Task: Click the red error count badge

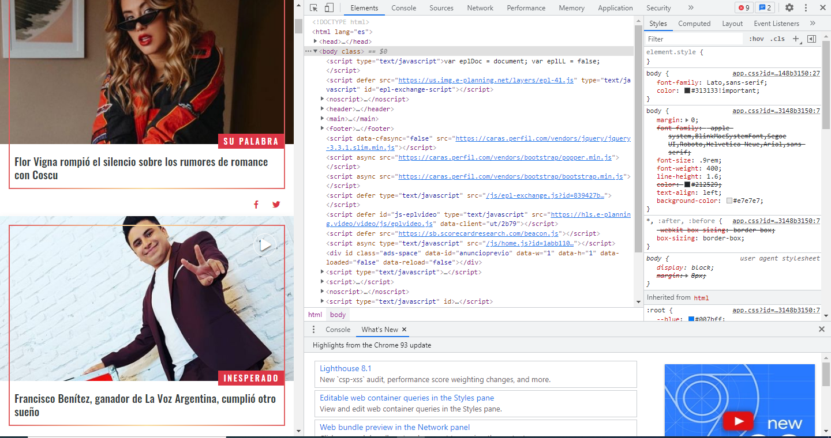Action: (743, 8)
